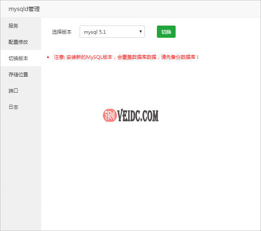Click the red 注意 warning text
261x231 pixels.
pos(126,57)
